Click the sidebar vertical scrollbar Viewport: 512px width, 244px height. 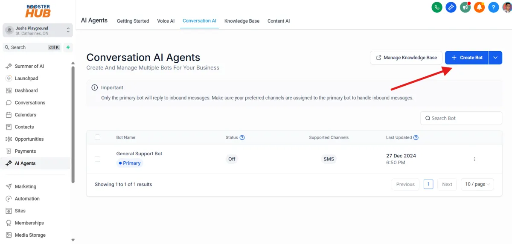coord(73,124)
